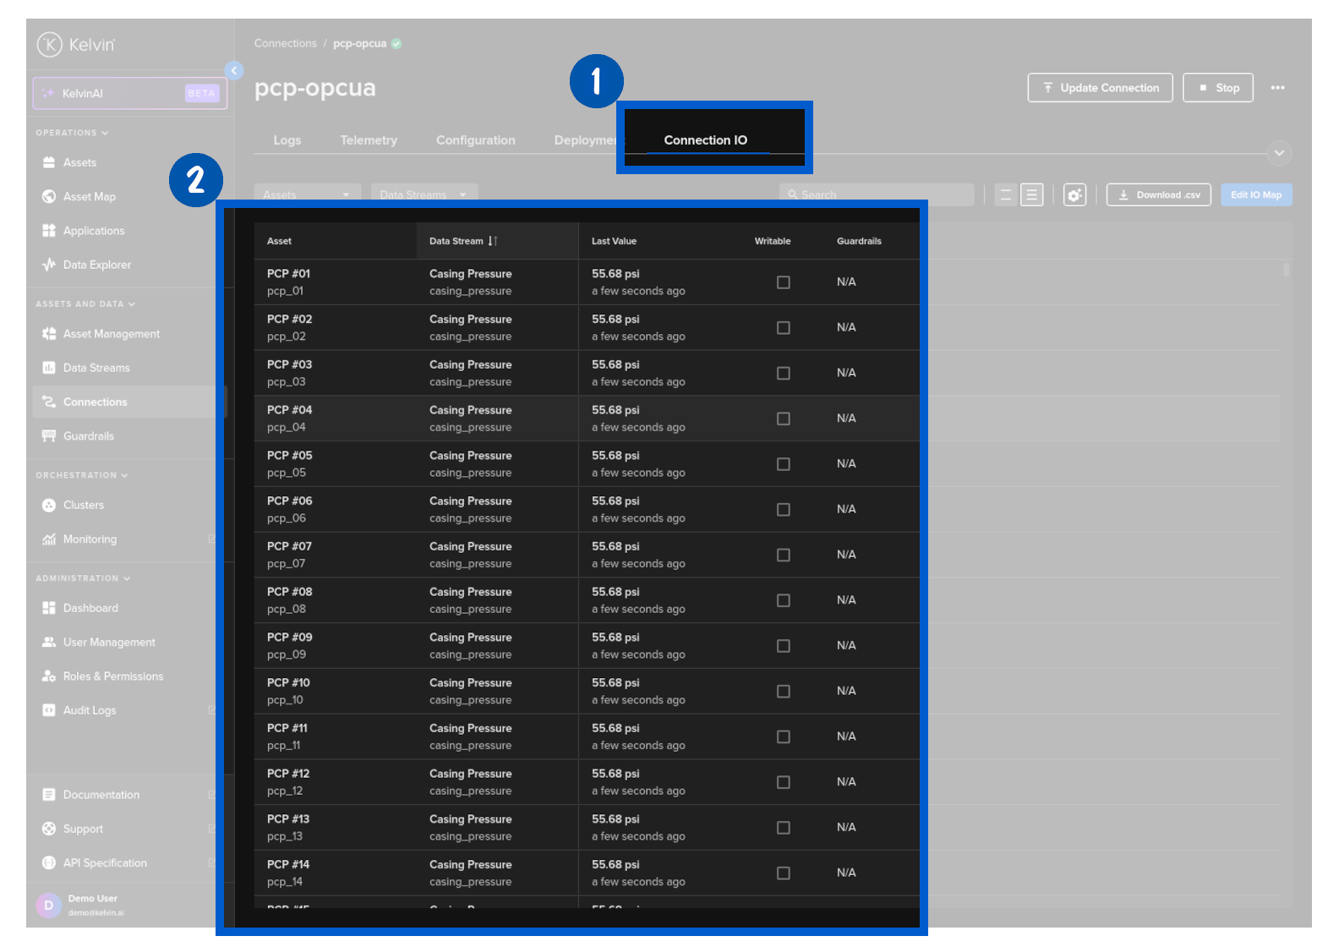Image resolution: width=1339 pixels, height=947 pixels.
Task: Click the Update Connection button
Action: tap(1100, 88)
